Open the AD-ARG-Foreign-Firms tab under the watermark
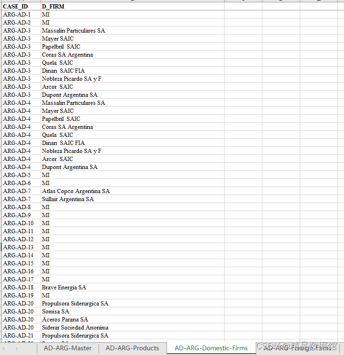 point(297,348)
